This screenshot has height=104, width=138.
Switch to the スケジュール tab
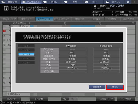click(x=44, y=19)
